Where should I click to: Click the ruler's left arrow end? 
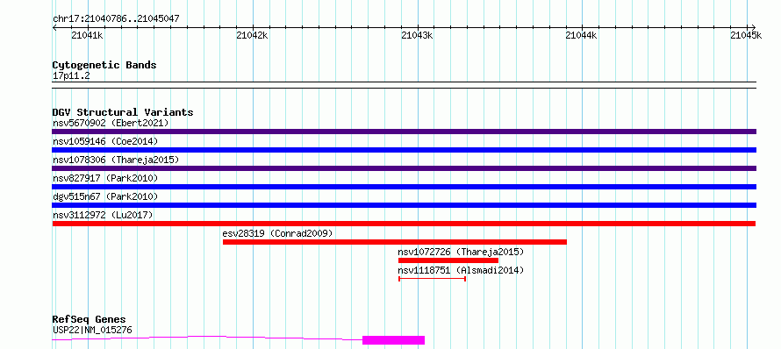tap(54, 28)
